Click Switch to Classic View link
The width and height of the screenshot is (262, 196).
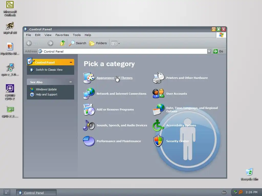49,70
